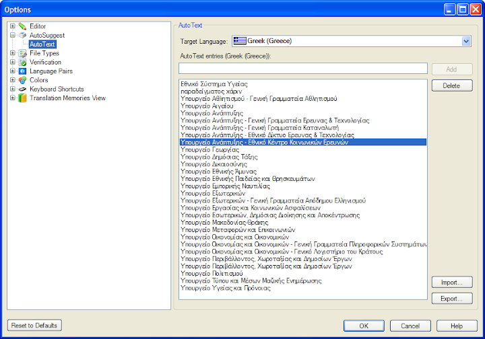Click the Greek flag icon
485x339 pixels.
coord(240,41)
